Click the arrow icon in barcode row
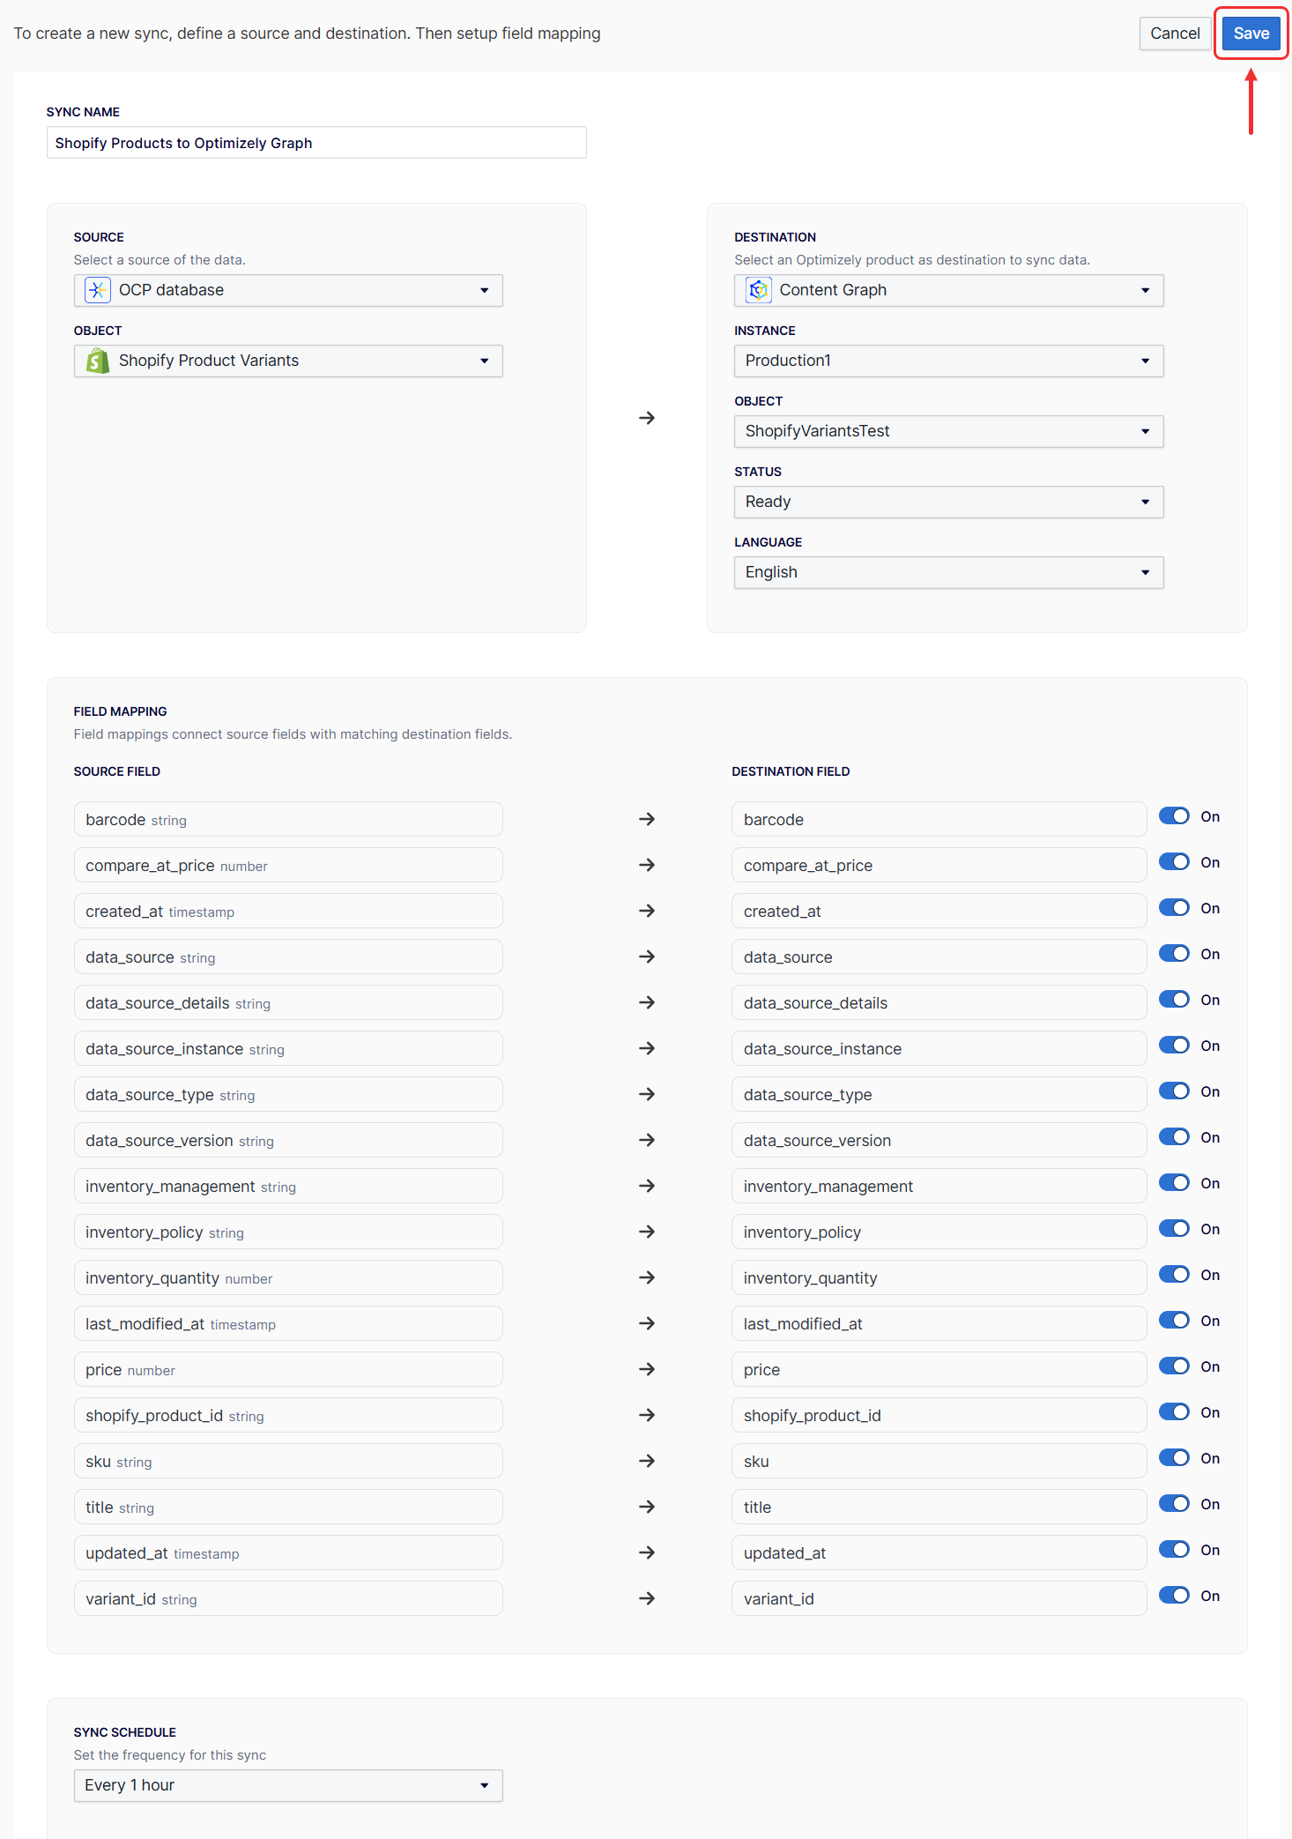This screenshot has height=1839, width=1292. [x=647, y=819]
